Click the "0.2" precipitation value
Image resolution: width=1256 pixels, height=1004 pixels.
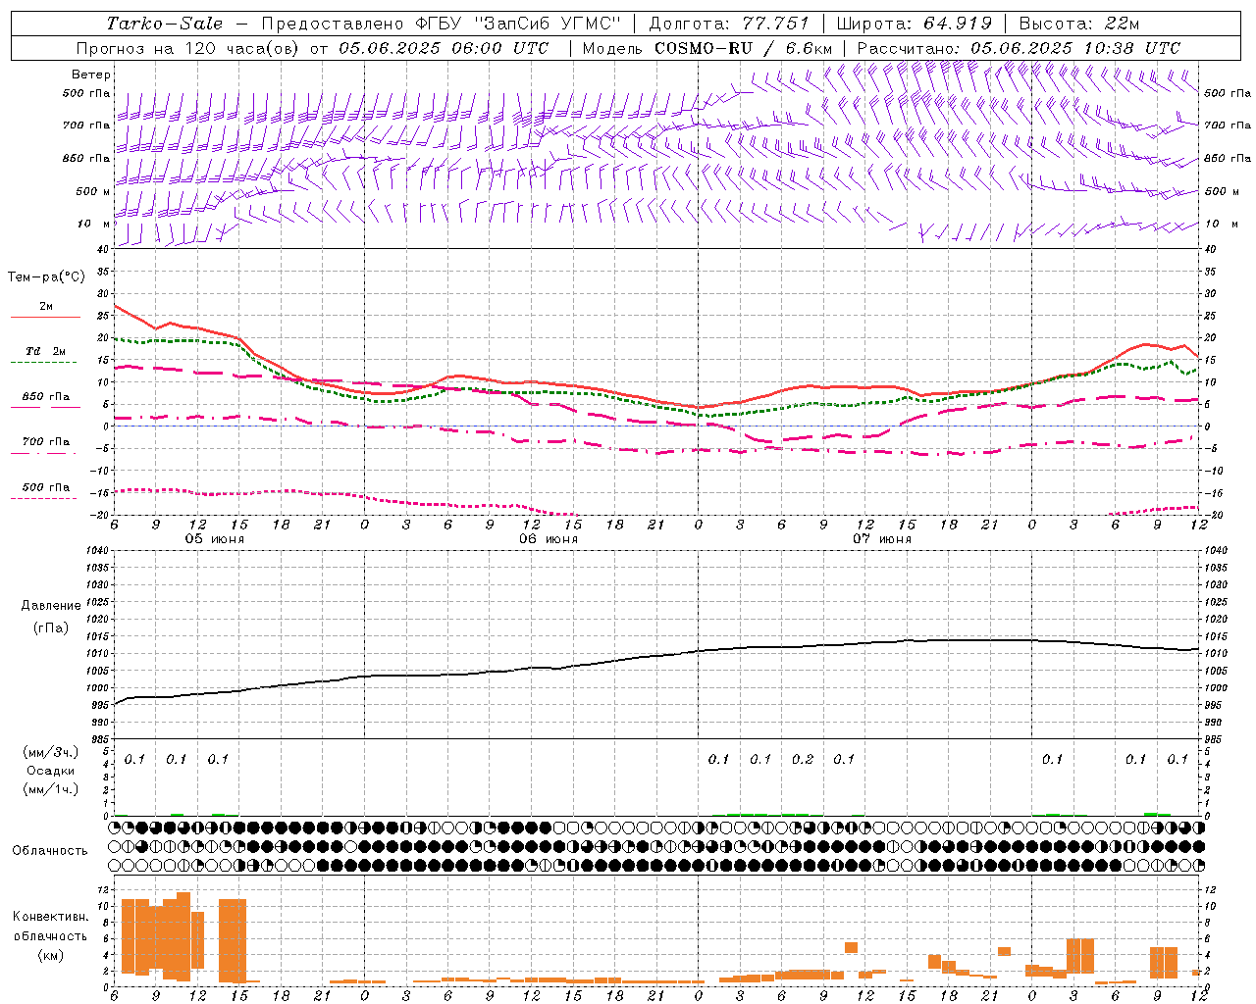click(803, 760)
